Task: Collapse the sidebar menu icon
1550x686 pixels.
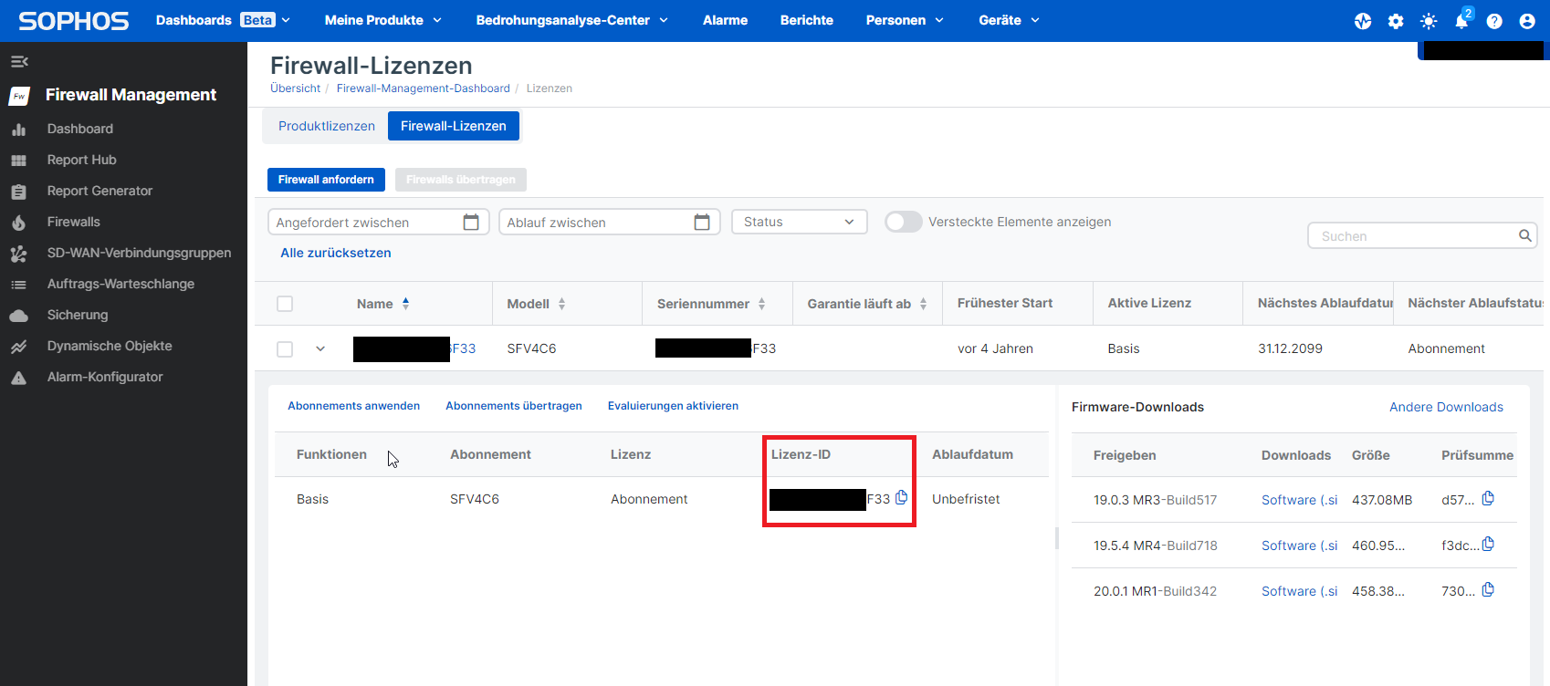Action: coord(19,61)
